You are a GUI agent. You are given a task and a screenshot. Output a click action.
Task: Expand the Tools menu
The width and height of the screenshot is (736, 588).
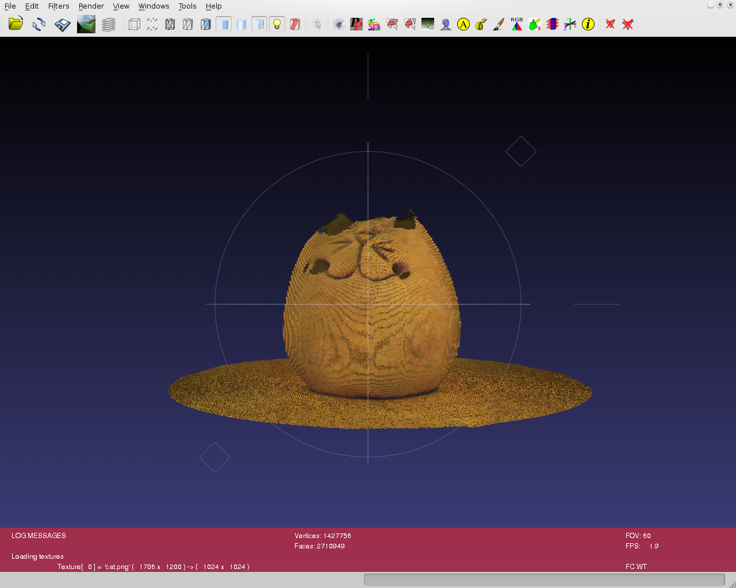point(187,6)
